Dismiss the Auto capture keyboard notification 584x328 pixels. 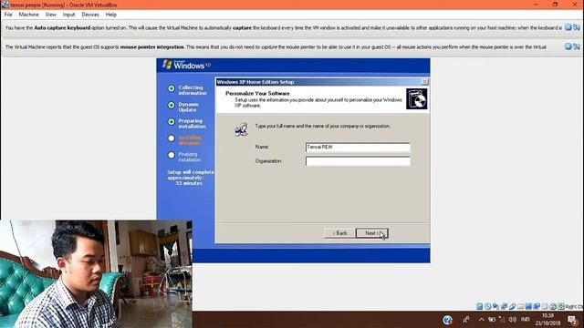(568, 27)
